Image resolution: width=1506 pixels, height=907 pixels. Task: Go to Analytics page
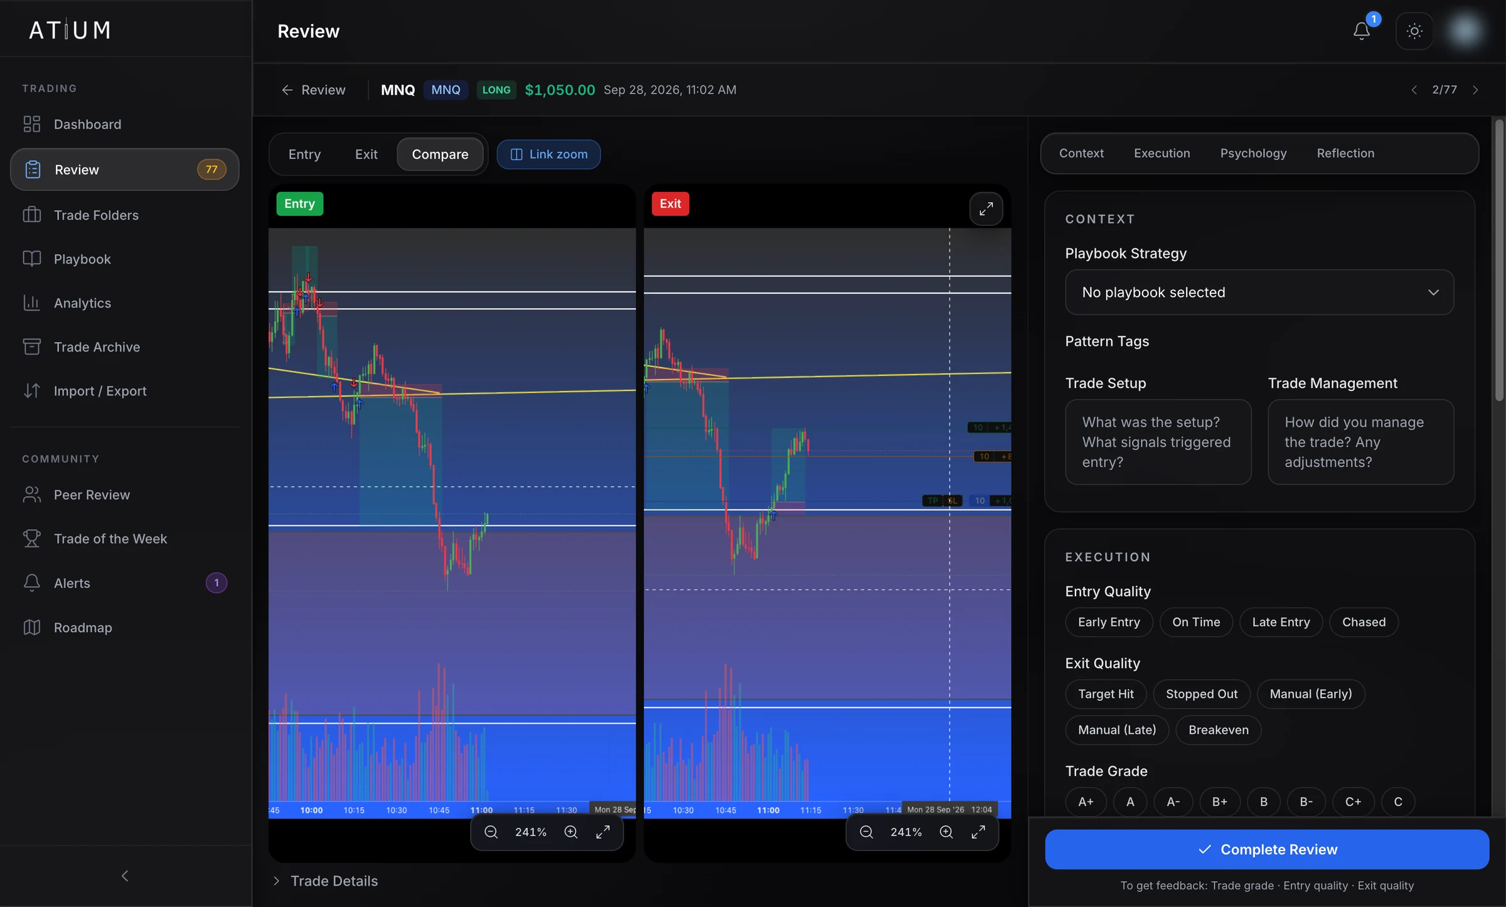(x=124, y=303)
